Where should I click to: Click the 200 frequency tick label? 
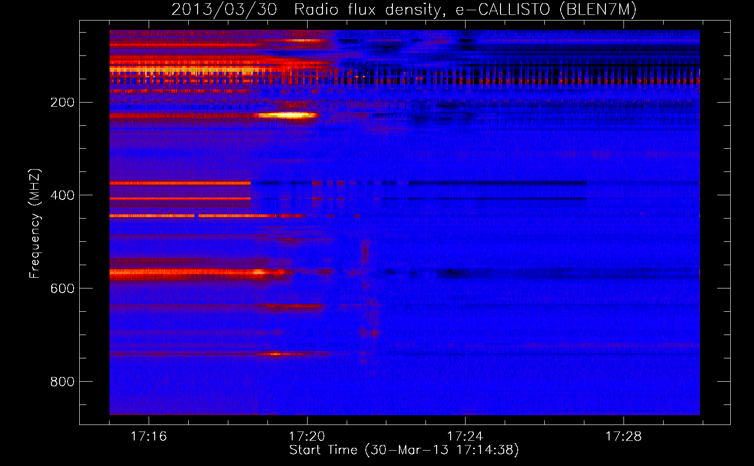[62, 103]
